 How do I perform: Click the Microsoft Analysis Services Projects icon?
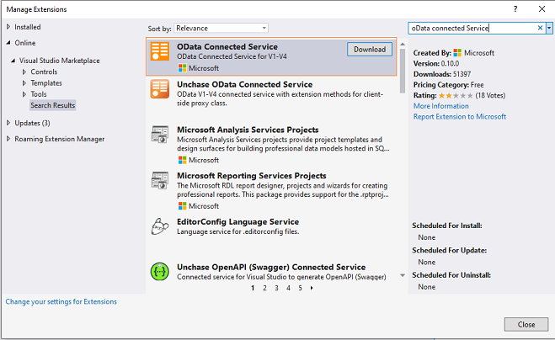(160, 135)
